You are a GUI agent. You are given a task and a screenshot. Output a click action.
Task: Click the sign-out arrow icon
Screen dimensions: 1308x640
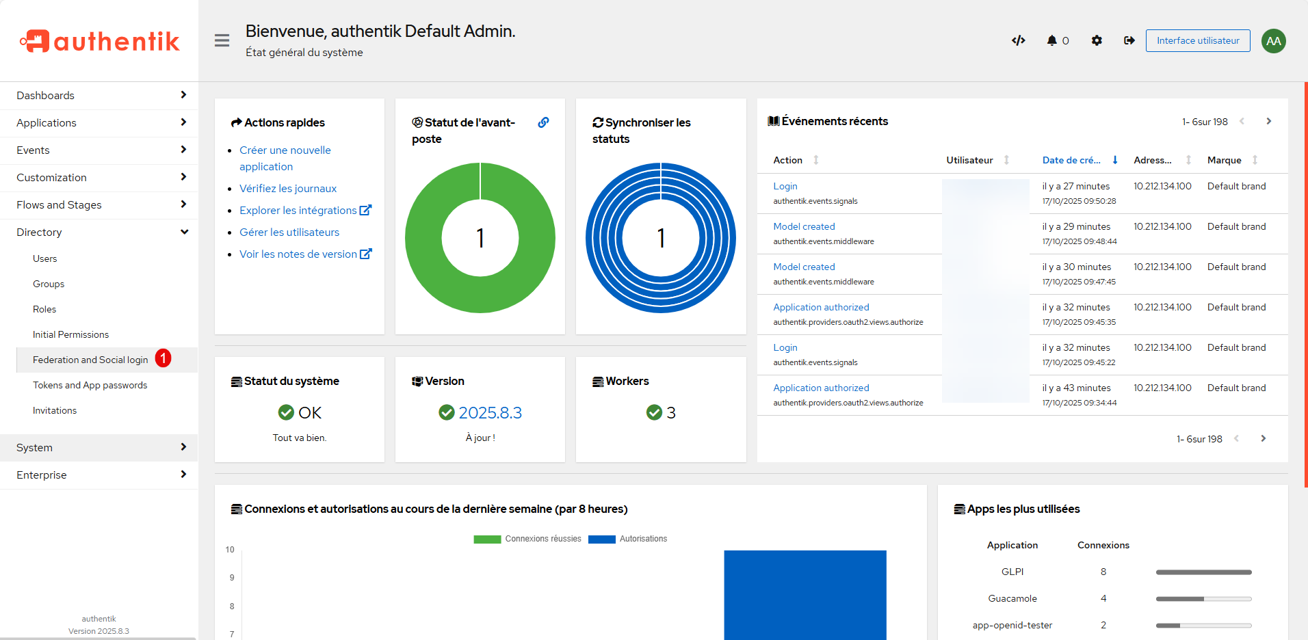[1129, 40]
